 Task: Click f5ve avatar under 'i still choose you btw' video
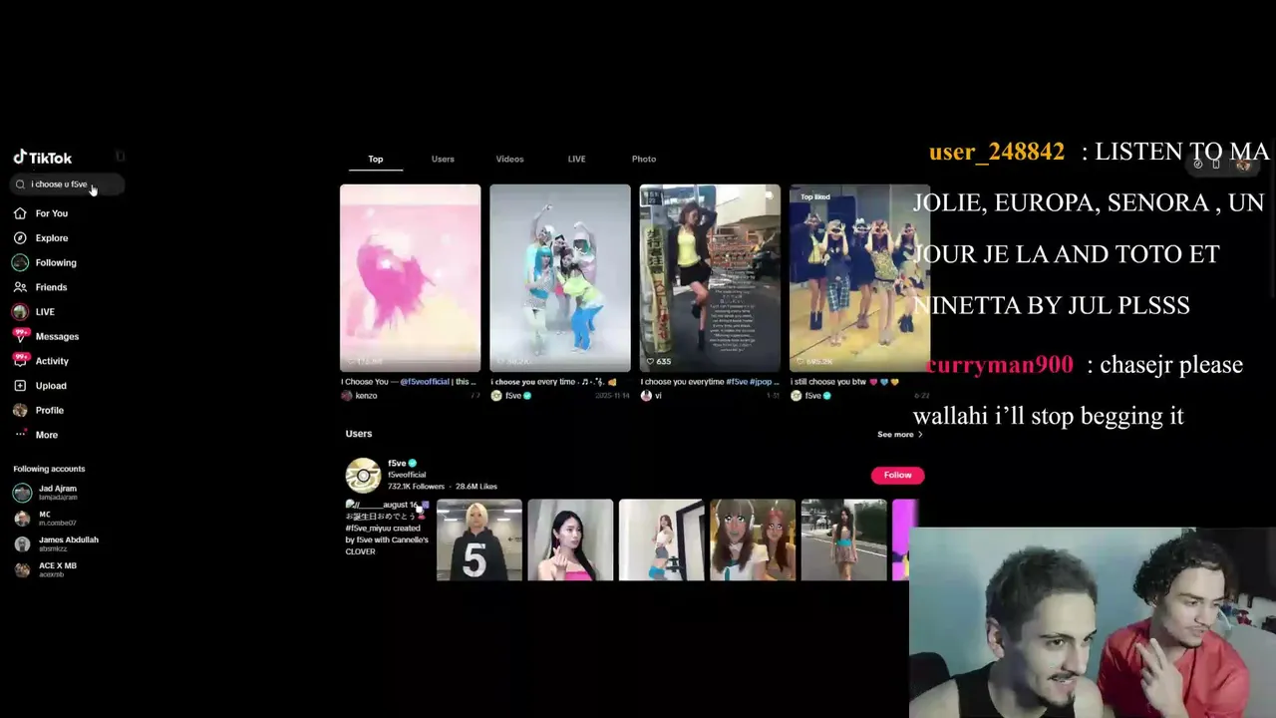point(797,396)
